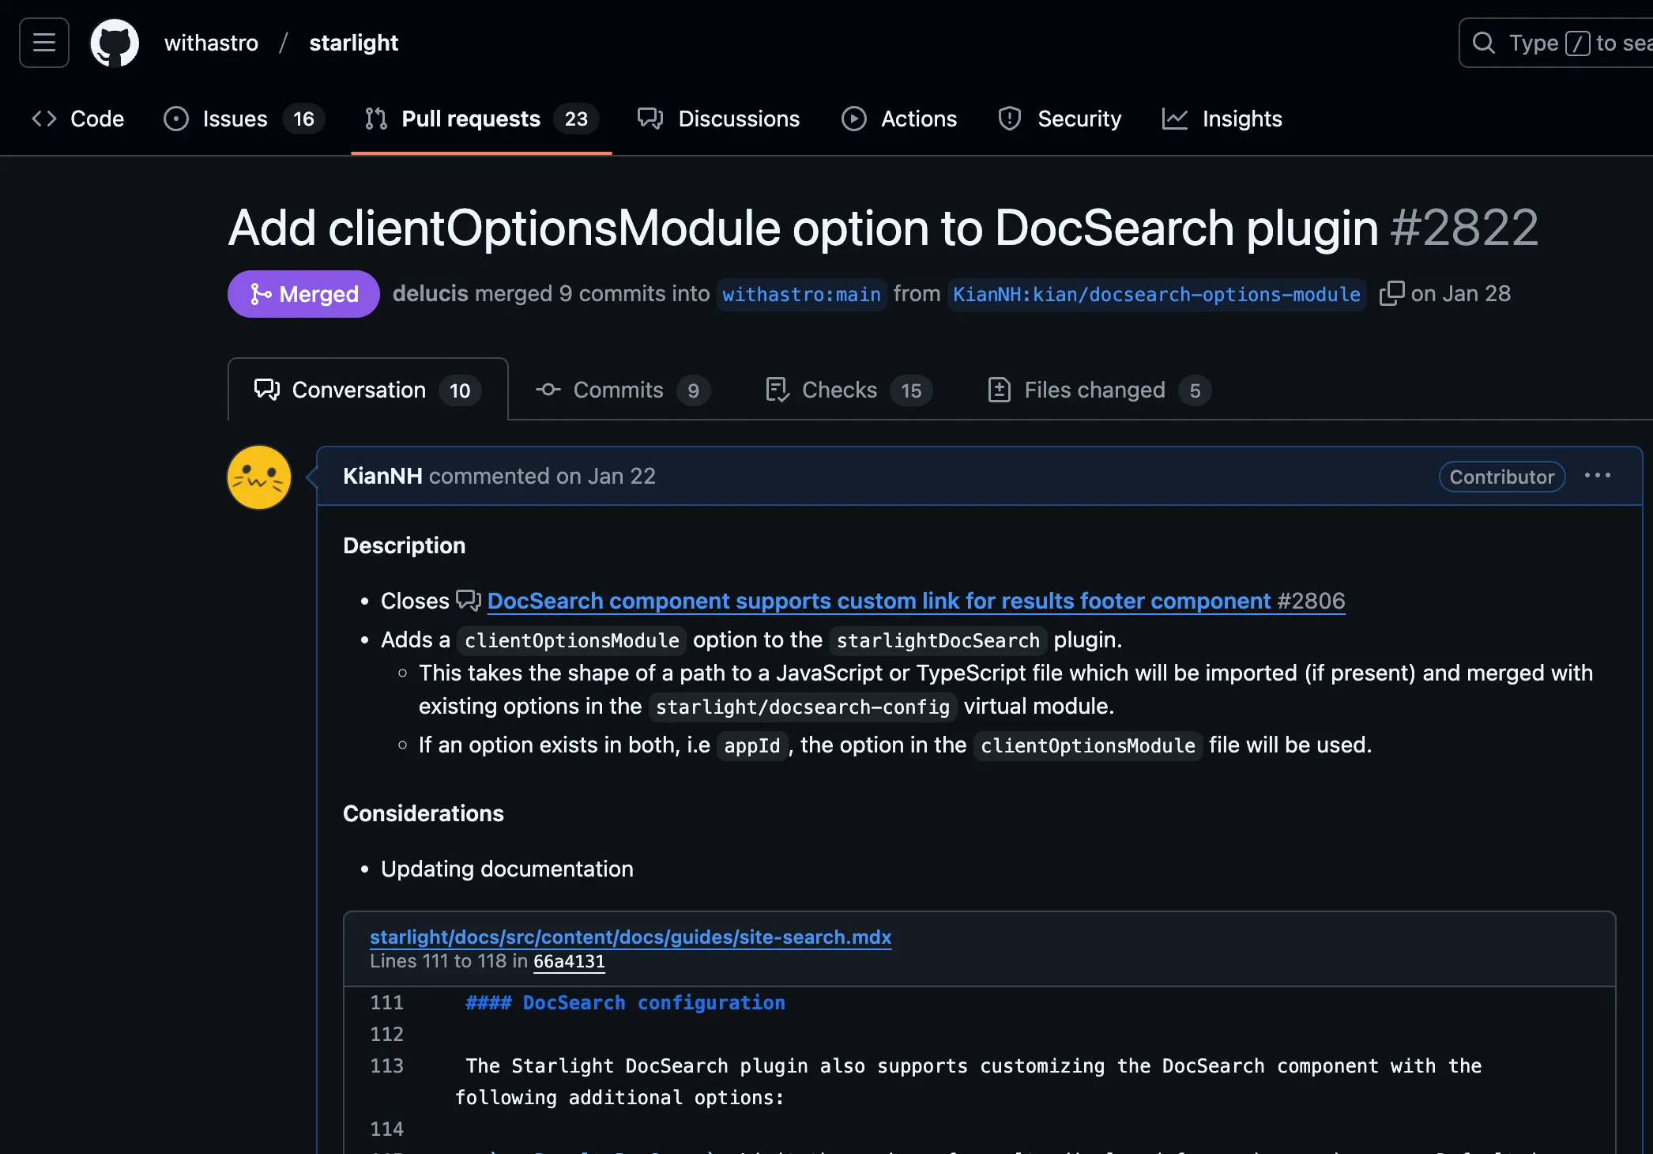Click the Pull requests branch icon

[x=376, y=119]
